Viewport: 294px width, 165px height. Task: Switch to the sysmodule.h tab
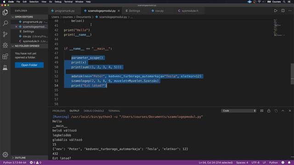[x=190, y=11]
